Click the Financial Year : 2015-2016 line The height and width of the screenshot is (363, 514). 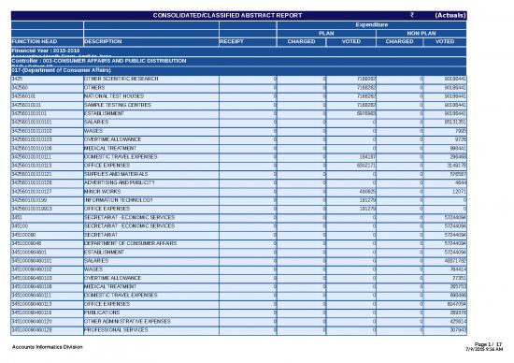tap(46, 51)
